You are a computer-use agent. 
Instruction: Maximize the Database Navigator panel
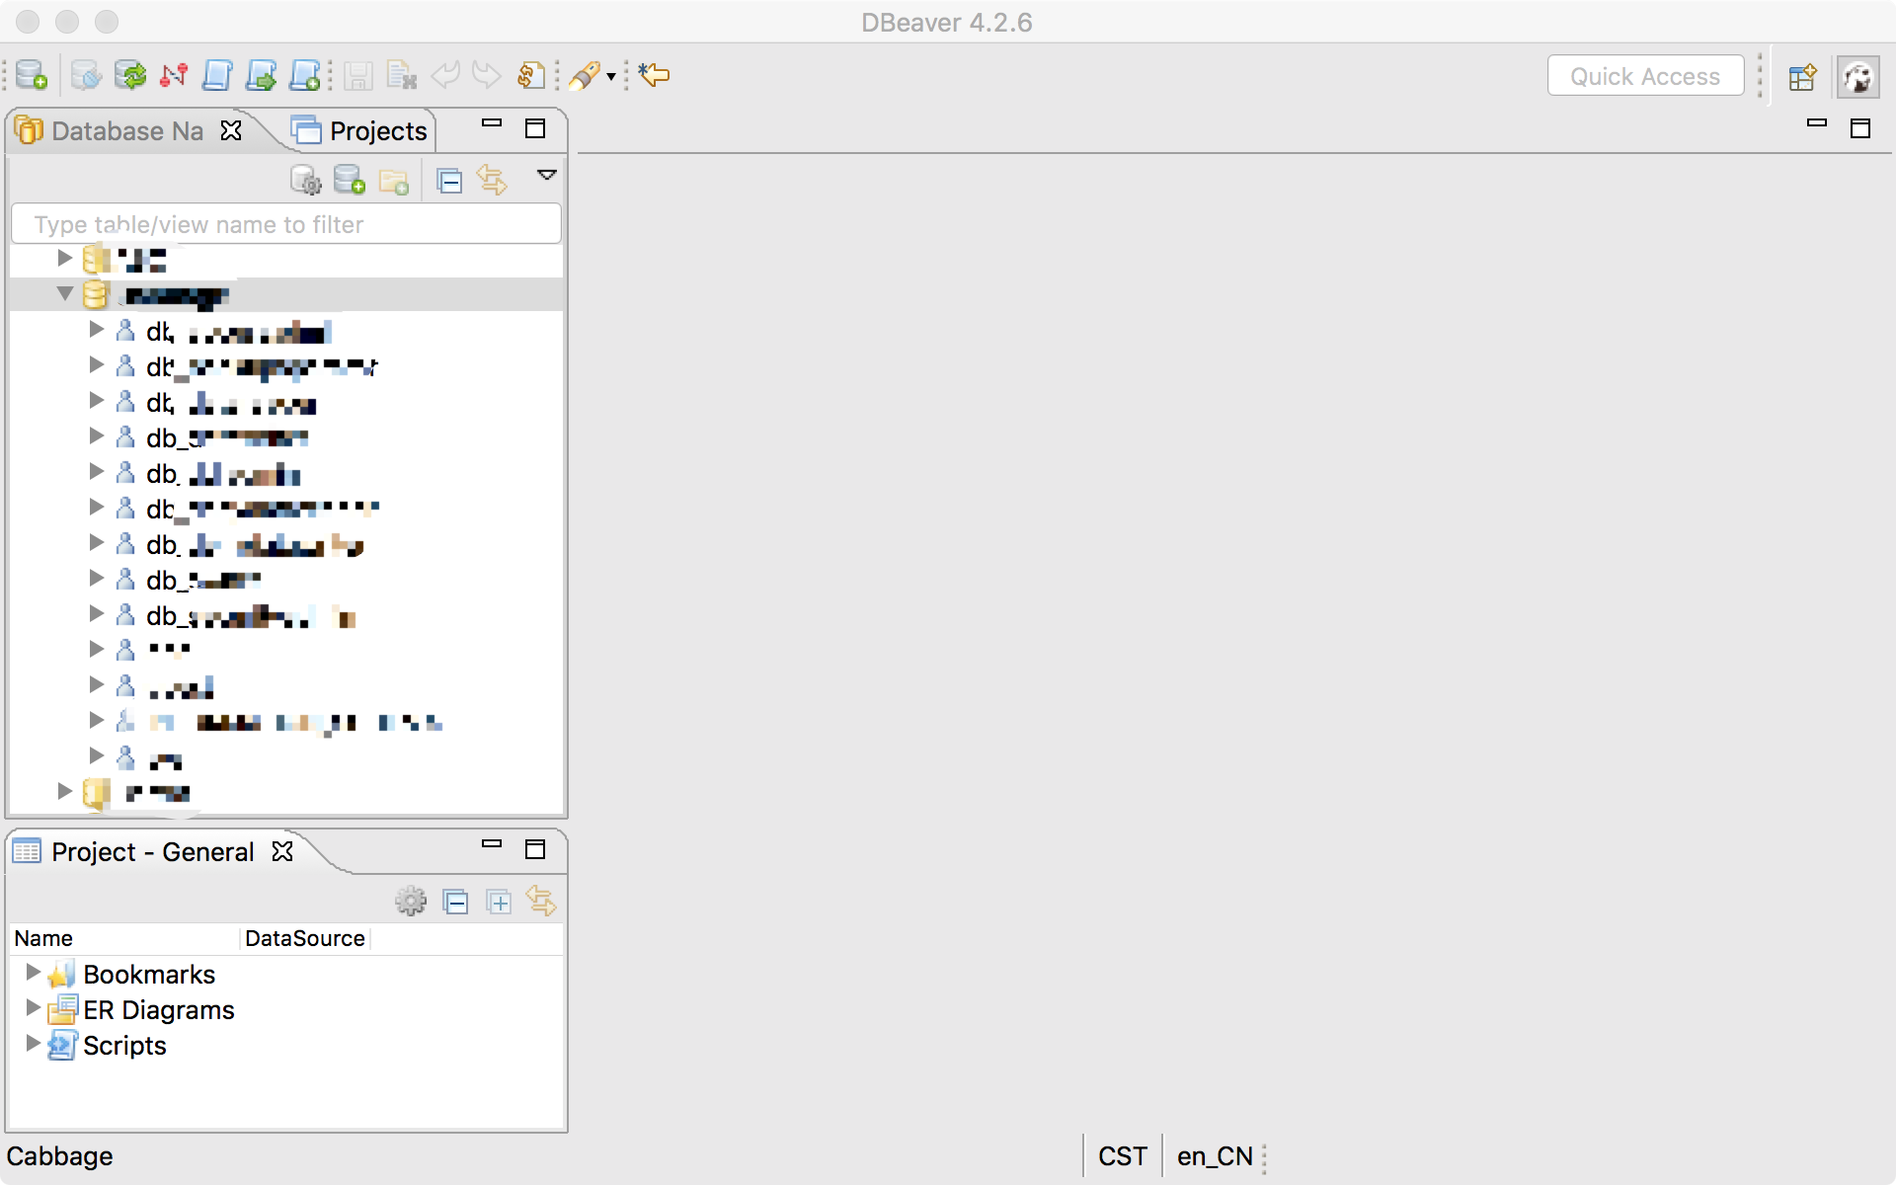(x=535, y=128)
